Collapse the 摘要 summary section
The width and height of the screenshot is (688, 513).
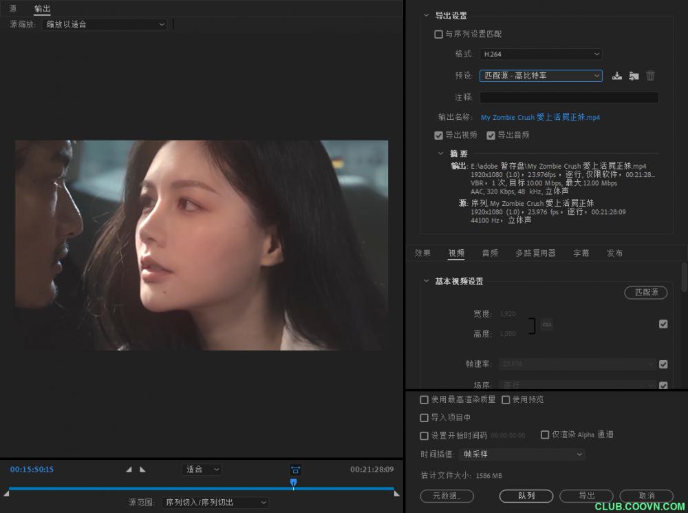pyautogui.click(x=440, y=154)
